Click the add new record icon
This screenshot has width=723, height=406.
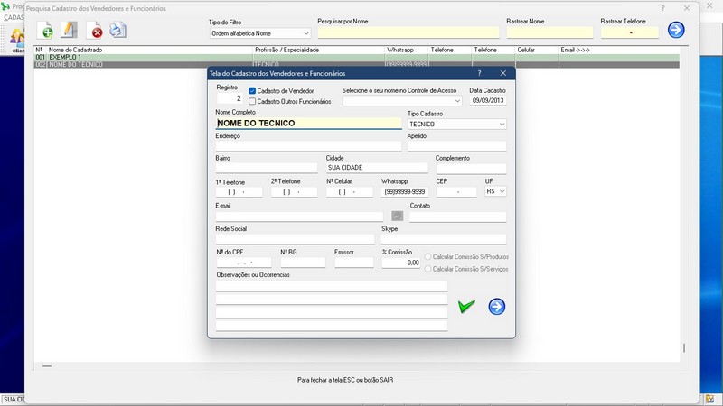(x=45, y=30)
